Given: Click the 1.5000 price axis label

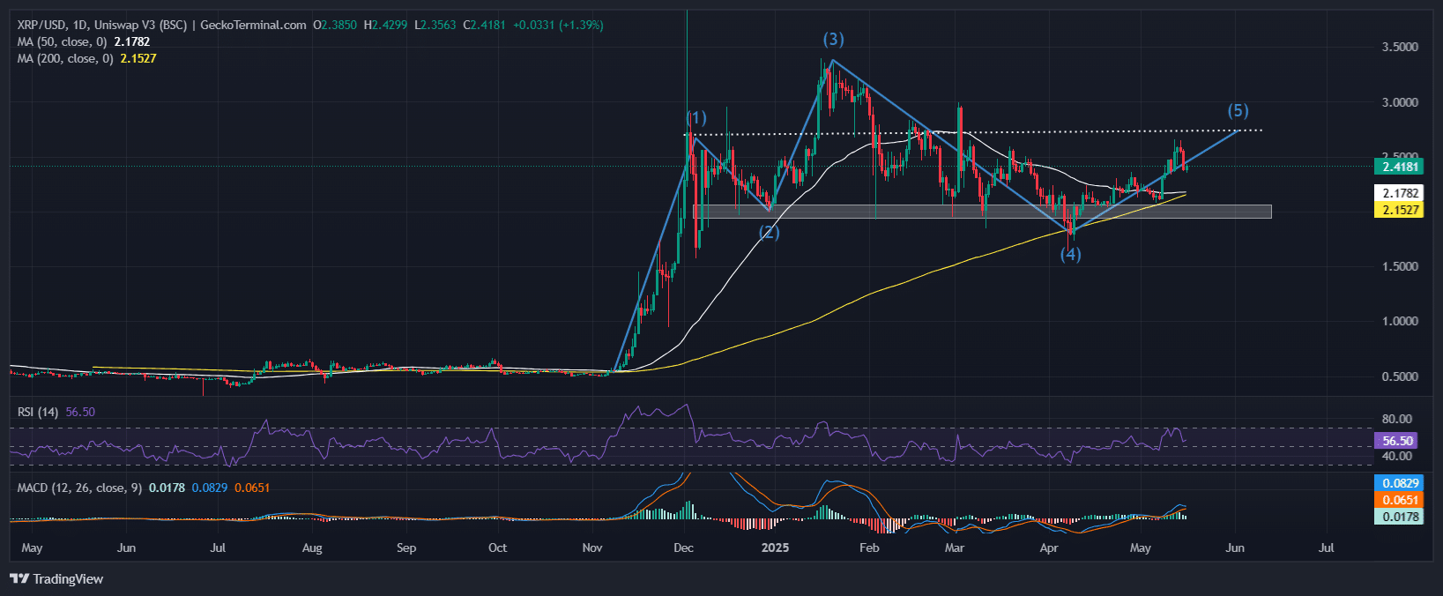Looking at the screenshot, I should 1400,266.
